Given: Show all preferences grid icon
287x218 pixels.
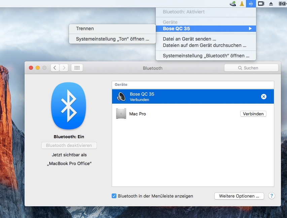Looking at the screenshot, I should click(x=77, y=68).
